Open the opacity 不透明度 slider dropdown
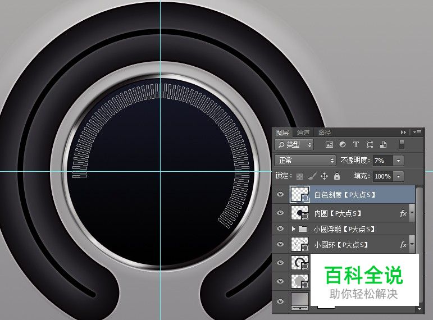The height and width of the screenshot is (320, 433). (399, 161)
